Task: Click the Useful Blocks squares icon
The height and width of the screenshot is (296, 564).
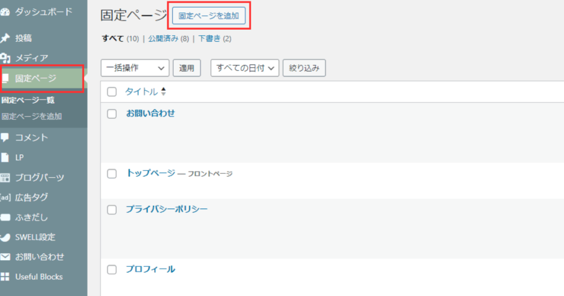Action: pyautogui.click(x=5, y=277)
